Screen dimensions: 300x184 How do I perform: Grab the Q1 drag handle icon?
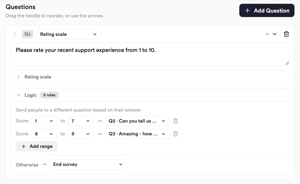click(x=15, y=34)
